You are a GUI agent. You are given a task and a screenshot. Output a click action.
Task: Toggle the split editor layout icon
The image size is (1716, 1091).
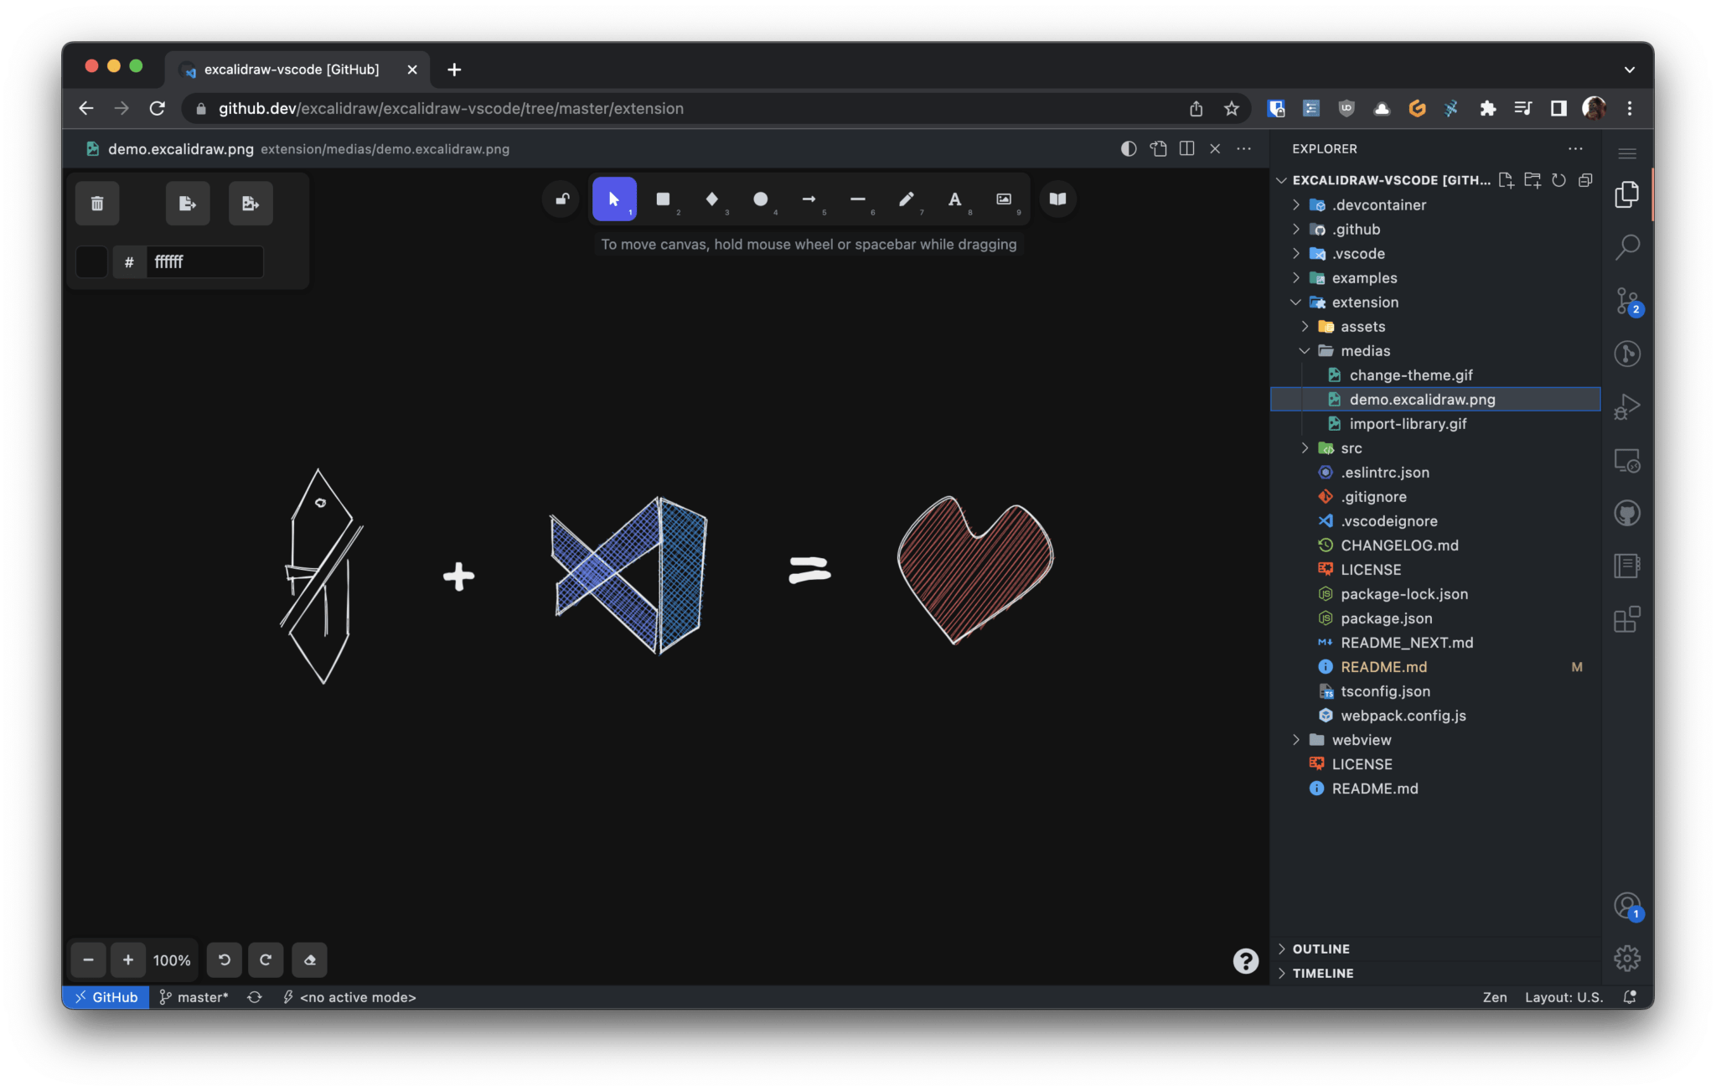(1187, 148)
